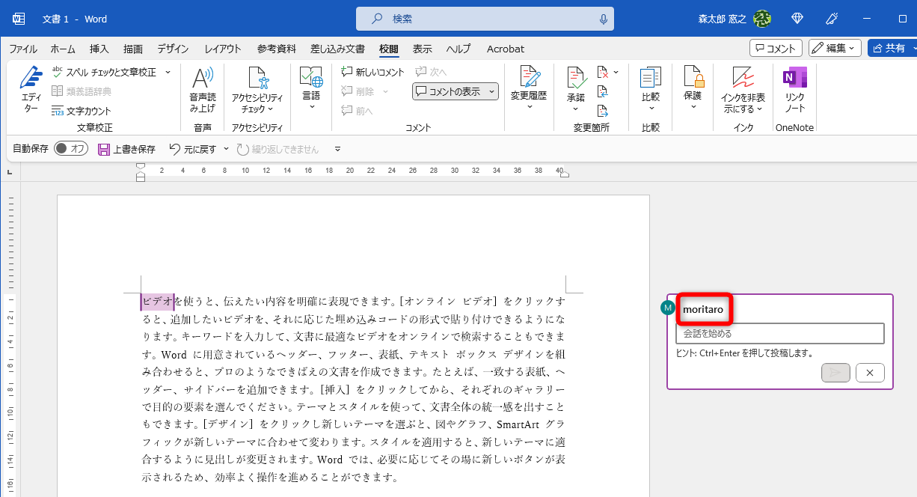Open the 比較 tool
This screenshot has height=497, width=917.
point(650,86)
